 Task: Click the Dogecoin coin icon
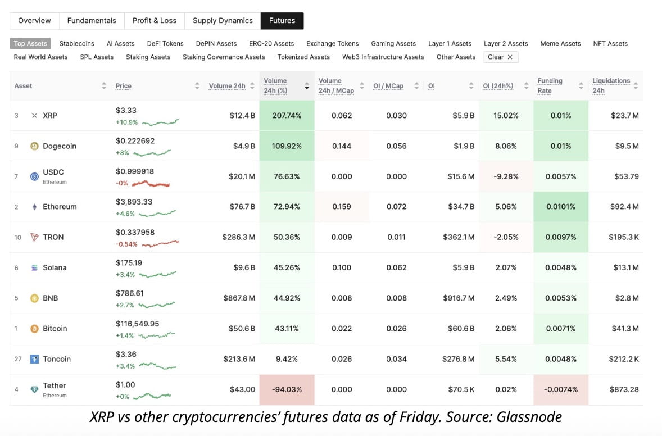[x=34, y=146]
